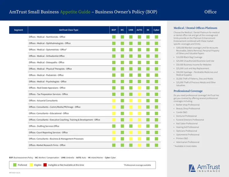Click green Cyber square for Market Research Firms

(156, 145)
